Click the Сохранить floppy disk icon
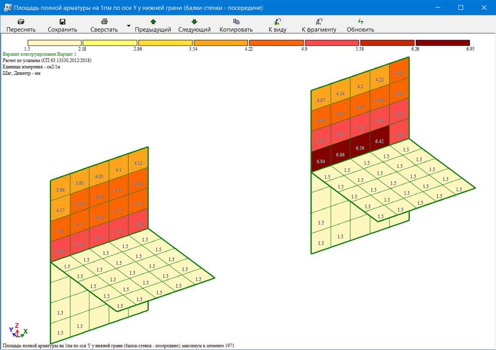This screenshot has height=350, width=496. [62, 21]
